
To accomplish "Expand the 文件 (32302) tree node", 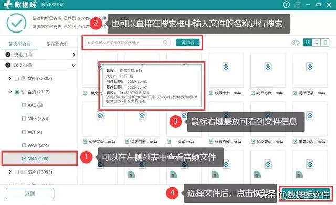I will [10, 79].
